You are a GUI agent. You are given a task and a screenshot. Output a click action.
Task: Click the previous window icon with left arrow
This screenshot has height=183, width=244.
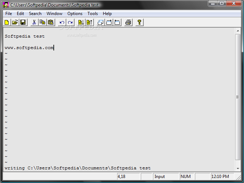[117, 23]
